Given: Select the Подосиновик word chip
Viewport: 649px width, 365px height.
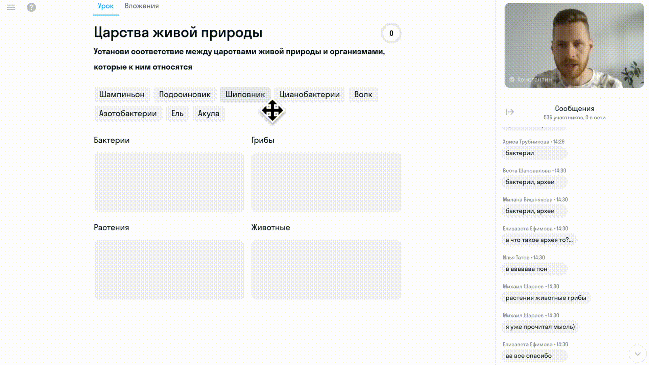Looking at the screenshot, I should click(185, 95).
